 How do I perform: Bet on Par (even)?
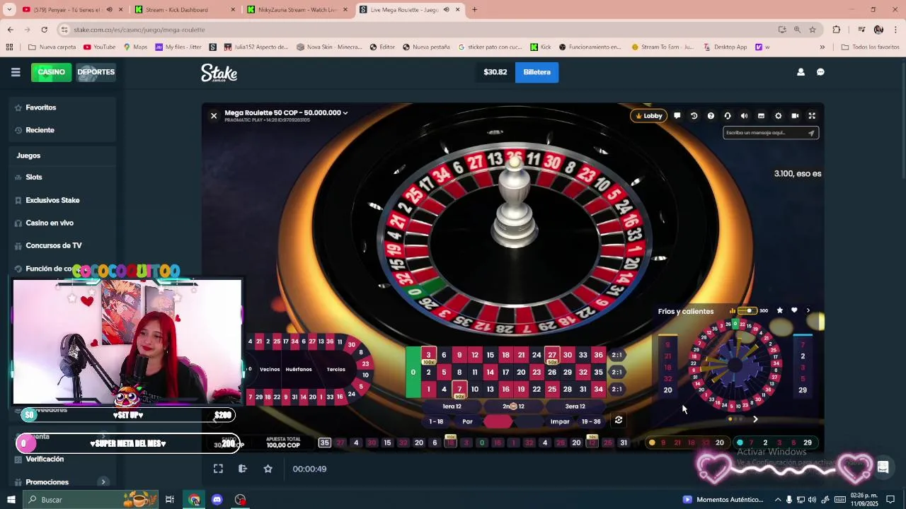click(467, 421)
